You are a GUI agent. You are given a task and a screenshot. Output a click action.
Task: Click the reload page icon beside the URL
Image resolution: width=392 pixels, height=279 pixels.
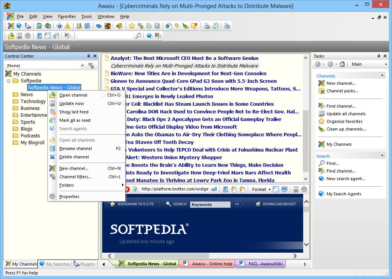(135, 189)
